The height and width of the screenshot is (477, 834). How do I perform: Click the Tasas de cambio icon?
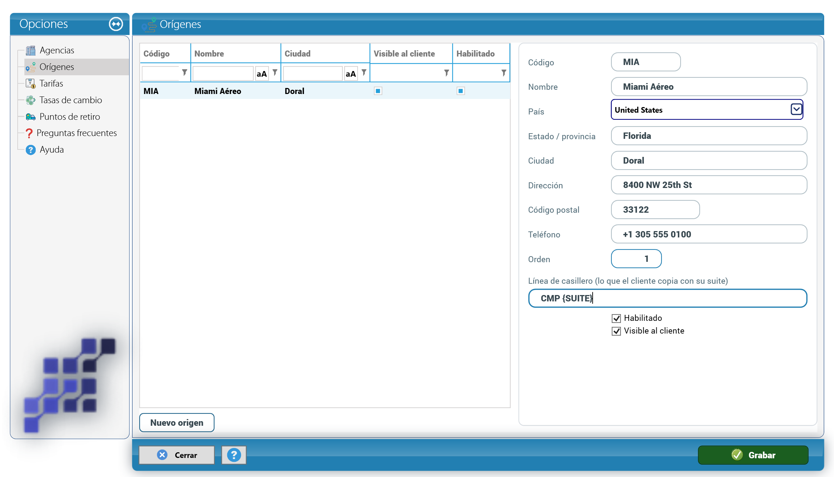click(31, 100)
